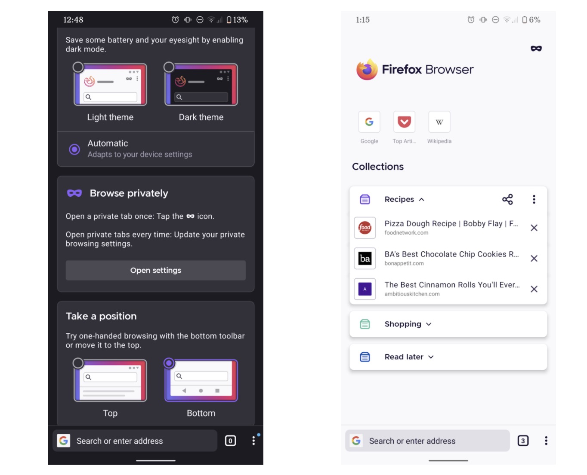The width and height of the screenshot is (587, 475).
Task: Remove Pizza Dough Recipe from collection
Action: click(x=534, y=228)
